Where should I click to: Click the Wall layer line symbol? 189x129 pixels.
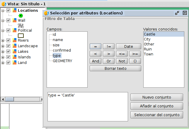(21, 26)
